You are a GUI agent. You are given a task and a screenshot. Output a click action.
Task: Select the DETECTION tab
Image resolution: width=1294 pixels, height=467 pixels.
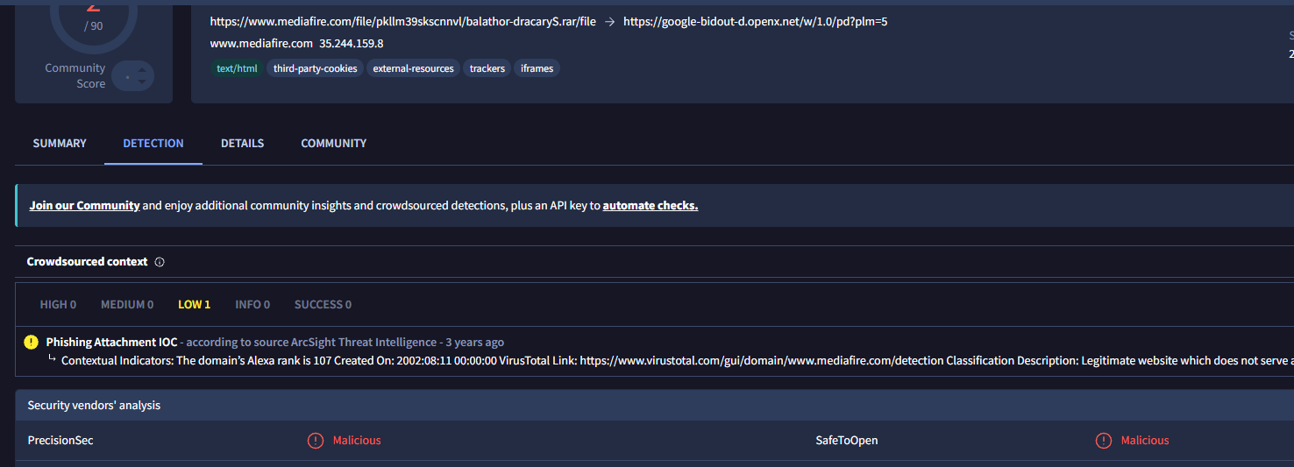(x=153, y=143)
